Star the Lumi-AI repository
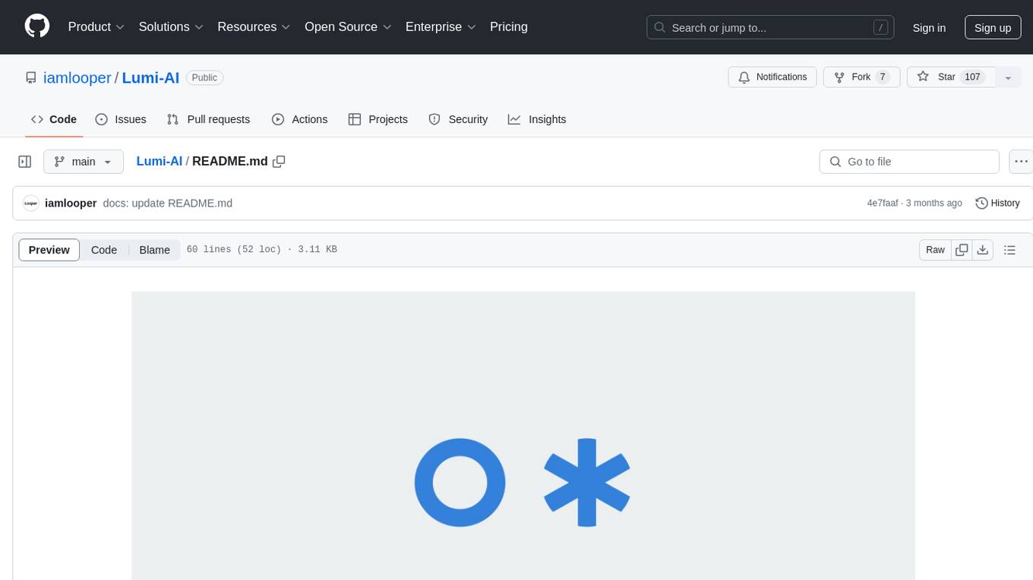The width and height of the screenshot is (1033, 580). [x=951, y=77]
